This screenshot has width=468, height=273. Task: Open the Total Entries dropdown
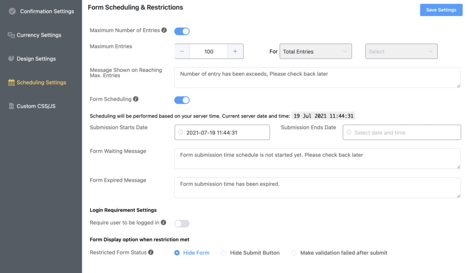315,52
